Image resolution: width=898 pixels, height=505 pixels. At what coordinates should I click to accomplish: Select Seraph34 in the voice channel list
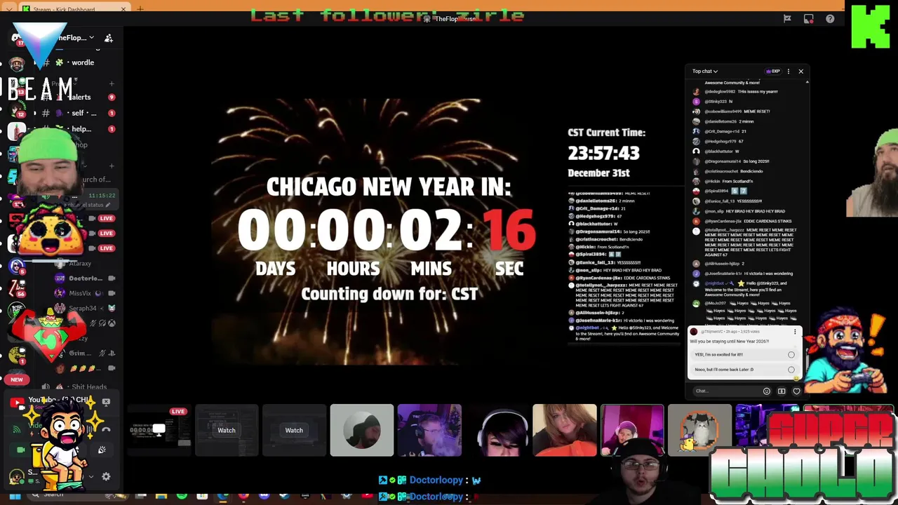tap(85, 308)
